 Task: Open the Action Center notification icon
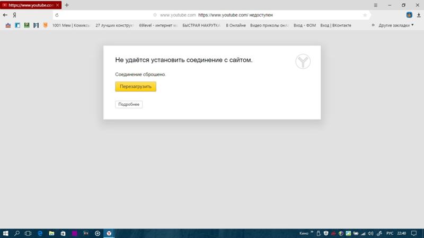click(x=414, y=233)
